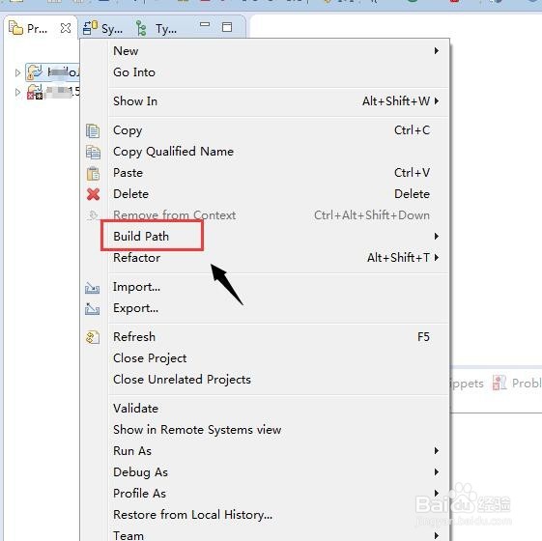Viewport: 542px width, 541px height.
Task: Open Show In submenu
Action: click(265, 100)
